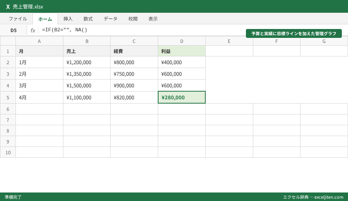Select the 数式 tab
Screen dimensions: 348x201
pos(88,19)
